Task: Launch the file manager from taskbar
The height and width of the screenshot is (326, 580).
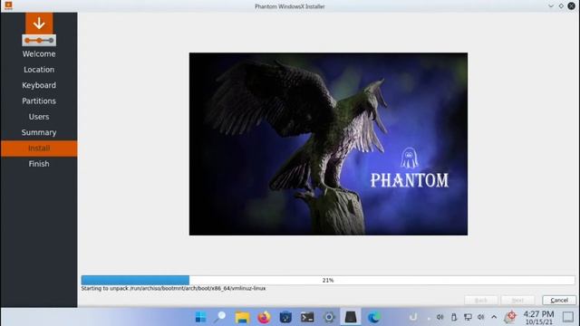Action: [x=242, y=317]
